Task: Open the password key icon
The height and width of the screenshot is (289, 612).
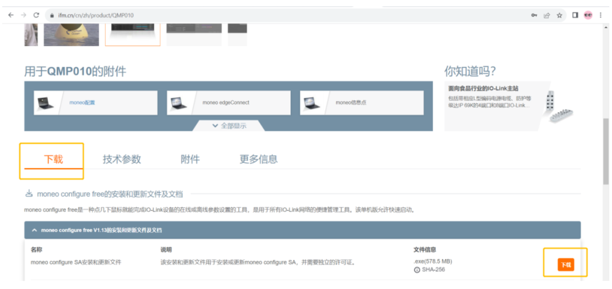Action: (x=534, y=15)
